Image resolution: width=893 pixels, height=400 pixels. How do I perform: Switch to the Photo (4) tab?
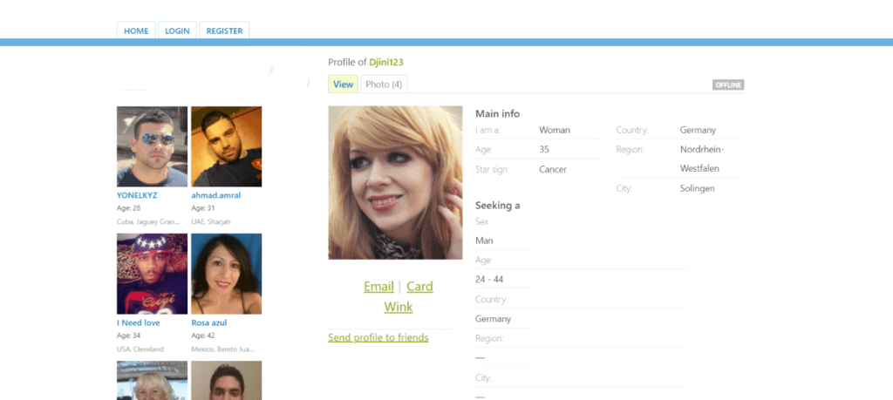pyautogui.click(x=384, y=85)
